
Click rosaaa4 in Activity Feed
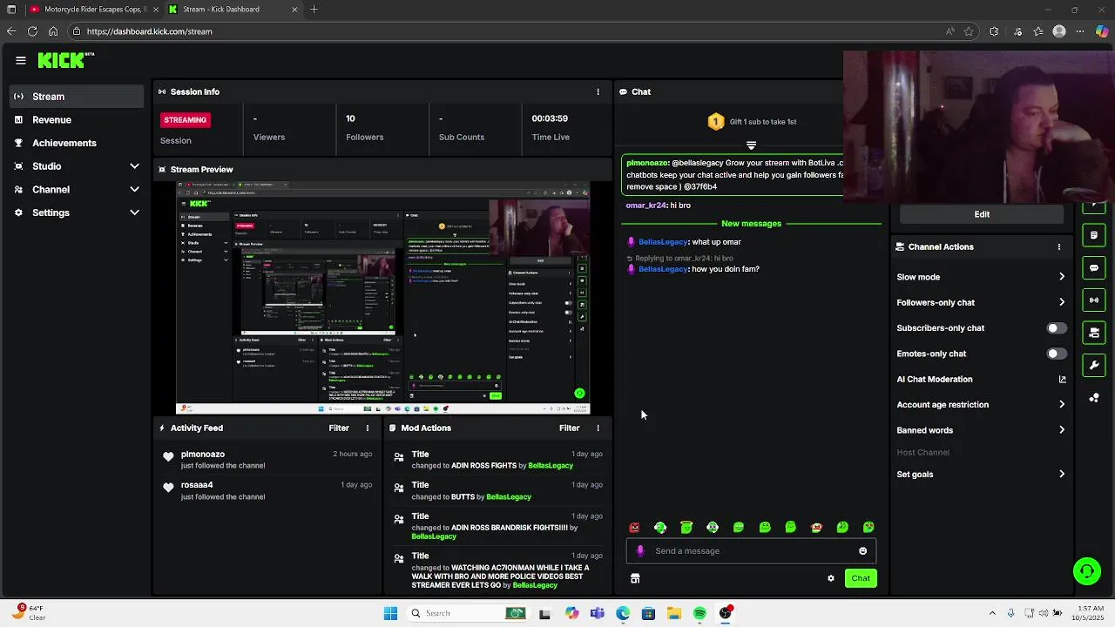tap(197, 485)
